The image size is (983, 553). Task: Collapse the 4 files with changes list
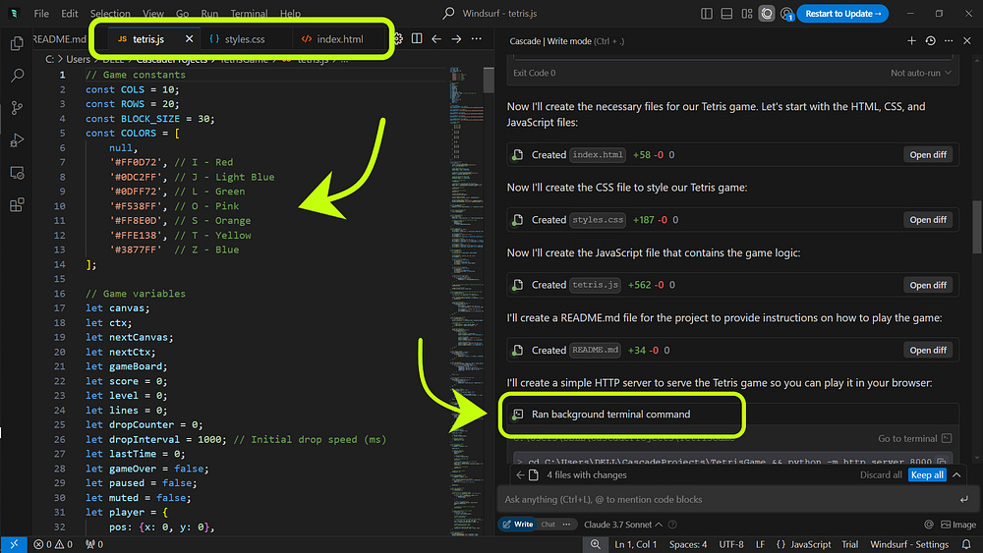956,474
